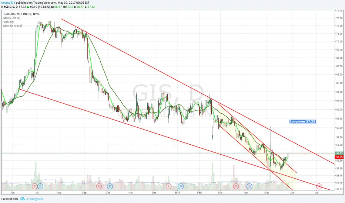This screenshot has height=203, width=345.
Task: Select the 'MA (20, close)' indicator legend
Action: (13, 26)
